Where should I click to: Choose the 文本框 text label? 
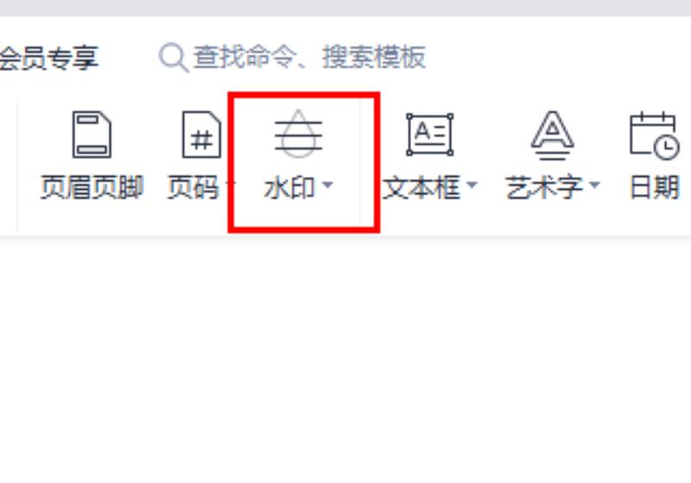pyautogui.click(x=422, y=187)
